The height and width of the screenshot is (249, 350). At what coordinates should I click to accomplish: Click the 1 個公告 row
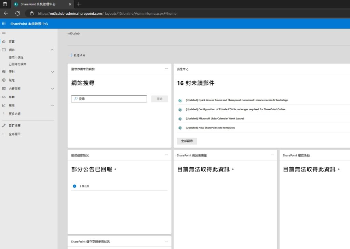point(119,186)
